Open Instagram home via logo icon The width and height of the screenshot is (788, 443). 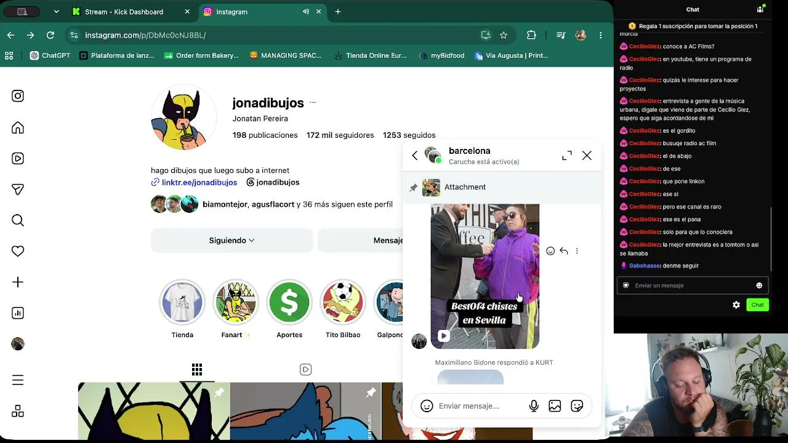click(18, 96)
